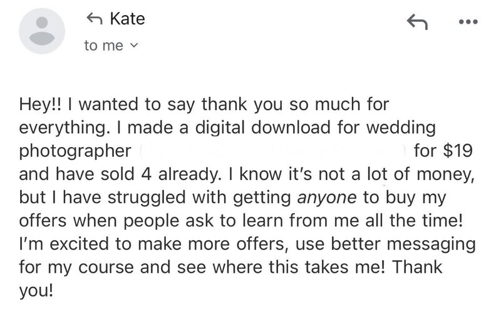
Task: Expand recipient details chevron next to 'to me'
Action: (x=134, y=46)
